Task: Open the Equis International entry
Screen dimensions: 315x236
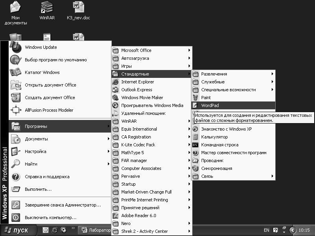Action: [x=151, y=129]
